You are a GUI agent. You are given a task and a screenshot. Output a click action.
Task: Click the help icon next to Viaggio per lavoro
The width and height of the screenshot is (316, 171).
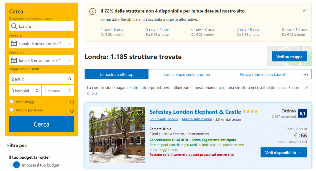tap(72, 111)
